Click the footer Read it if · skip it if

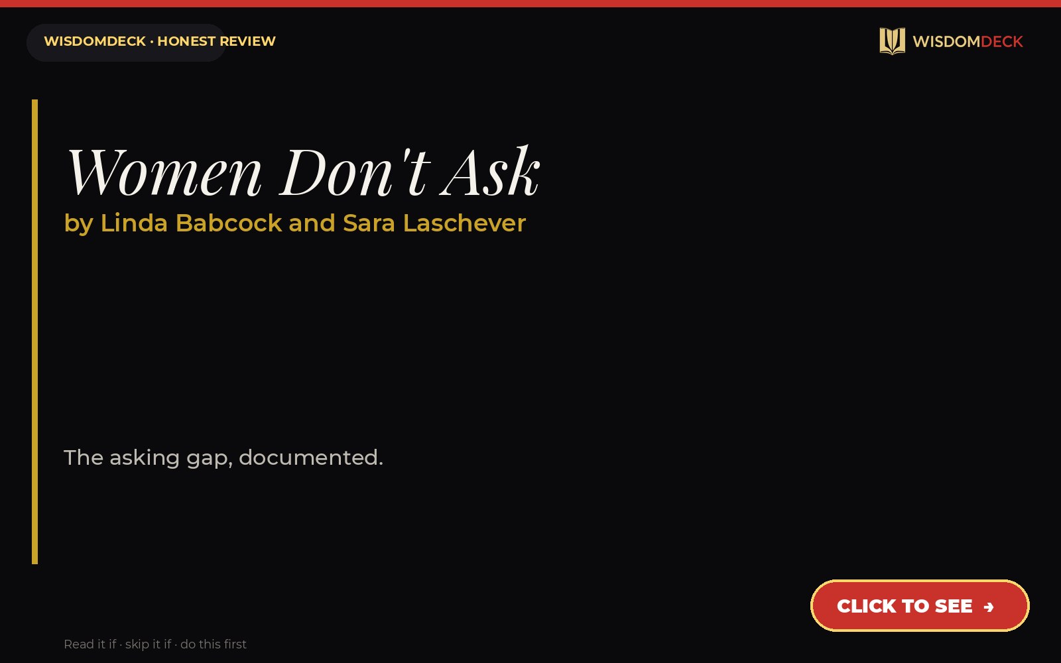coord(155,644)
